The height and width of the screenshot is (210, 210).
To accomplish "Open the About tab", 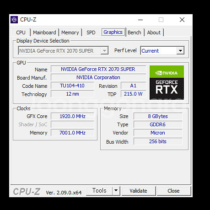I will pyautogui.click(x=154, y=32).
